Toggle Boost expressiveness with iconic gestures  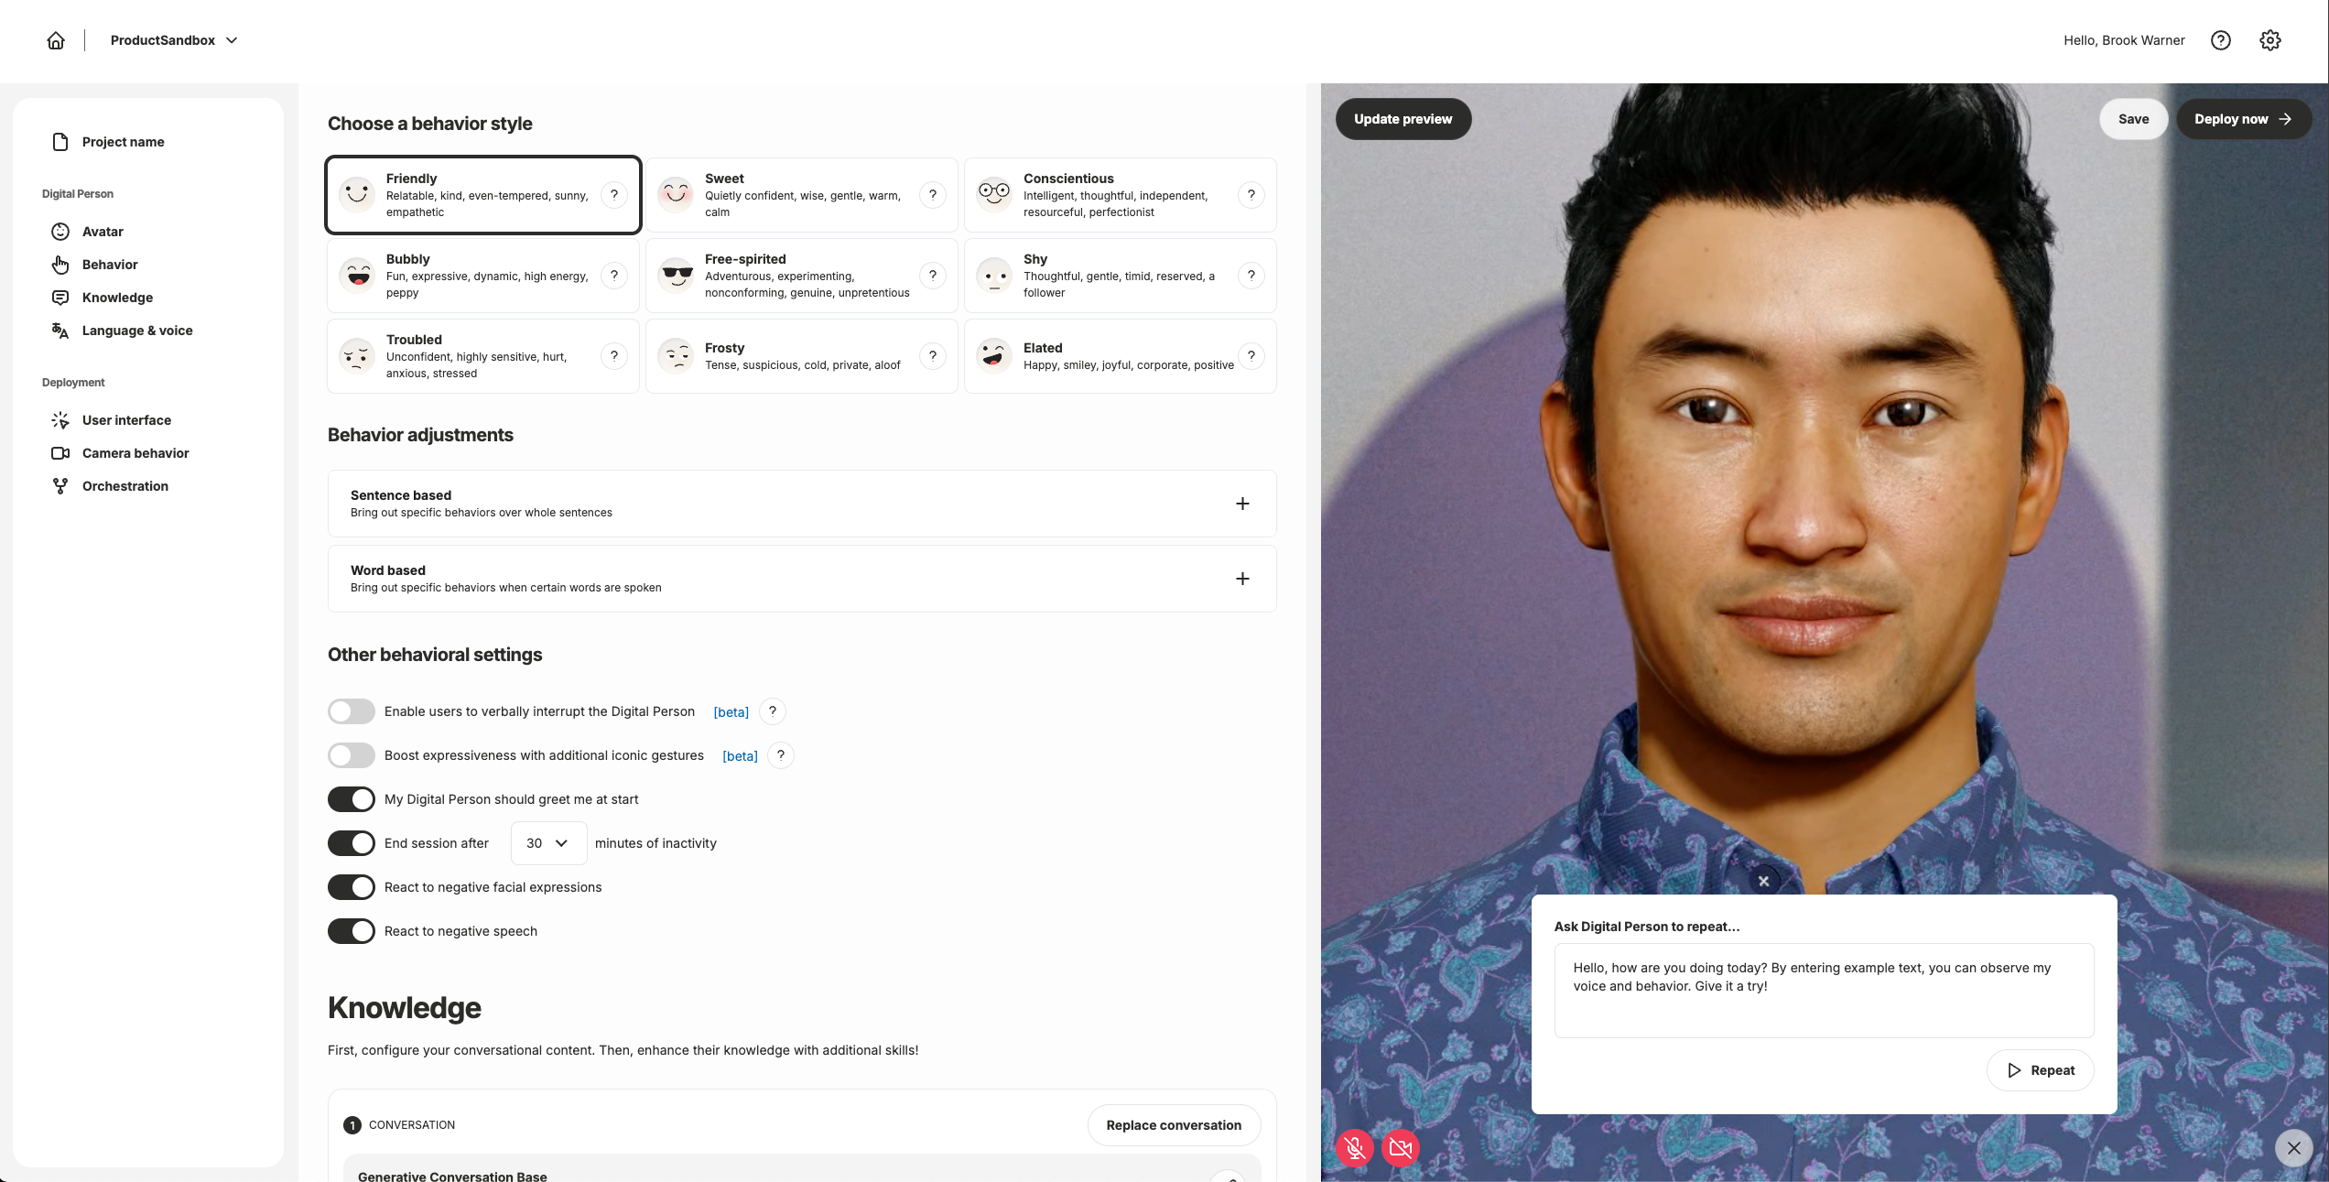coord(352,755)
